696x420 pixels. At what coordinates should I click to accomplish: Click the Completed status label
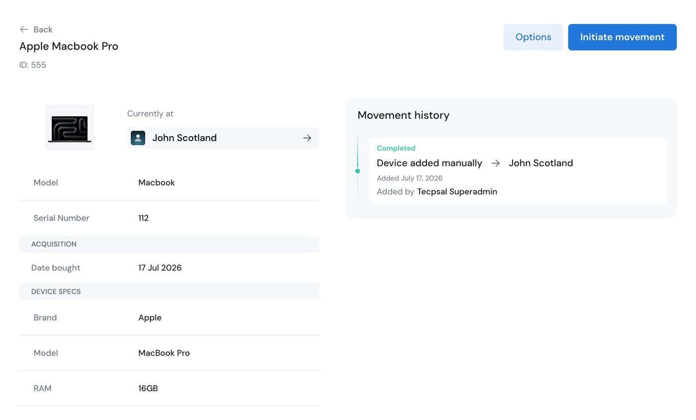(x=396, y=148)
